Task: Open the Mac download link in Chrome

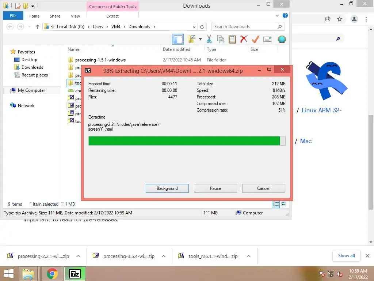Action: [x=306, y=141]
